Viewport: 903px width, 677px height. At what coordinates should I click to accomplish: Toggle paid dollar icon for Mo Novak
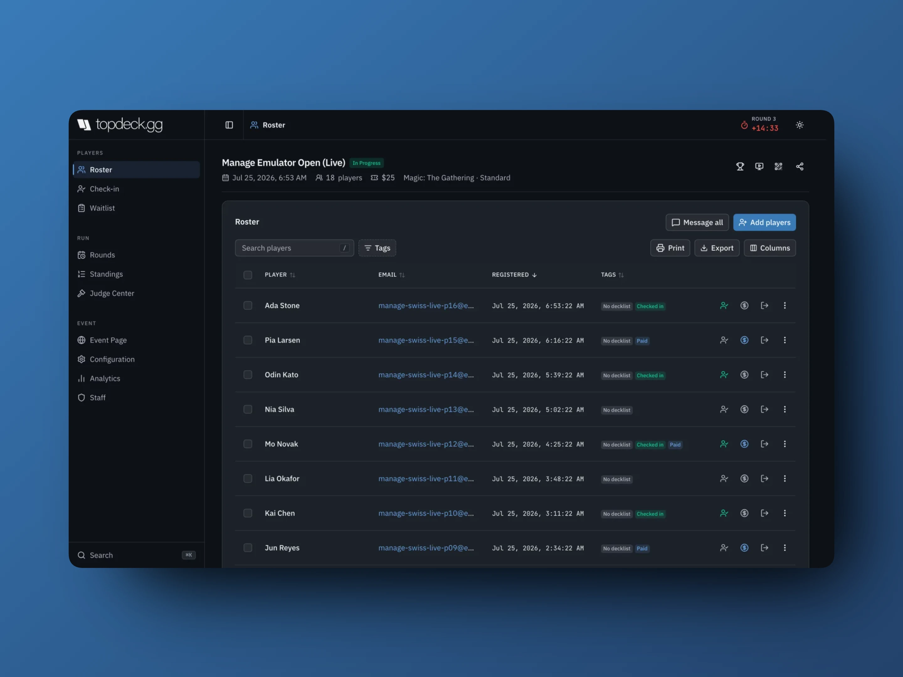pos(744,444)
